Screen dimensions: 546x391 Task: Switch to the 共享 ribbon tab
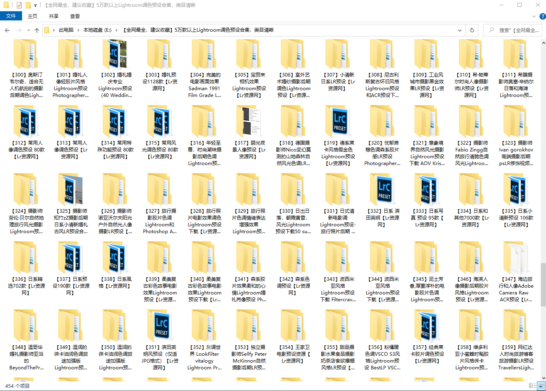54,16
